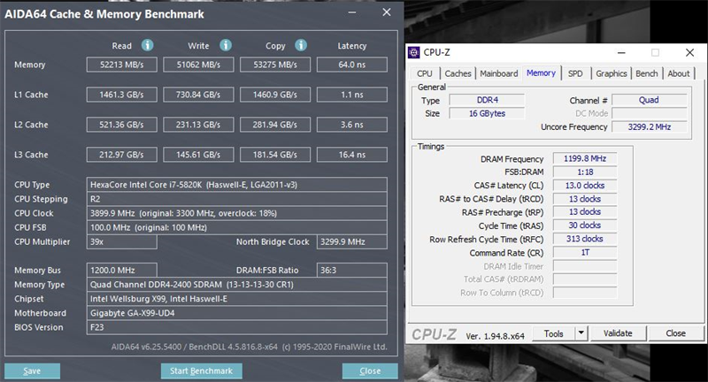Click the FSB:DRAM value 1:18
This screenshot has width=708, height=382.
pyautogui.click(x=585, y=172)
